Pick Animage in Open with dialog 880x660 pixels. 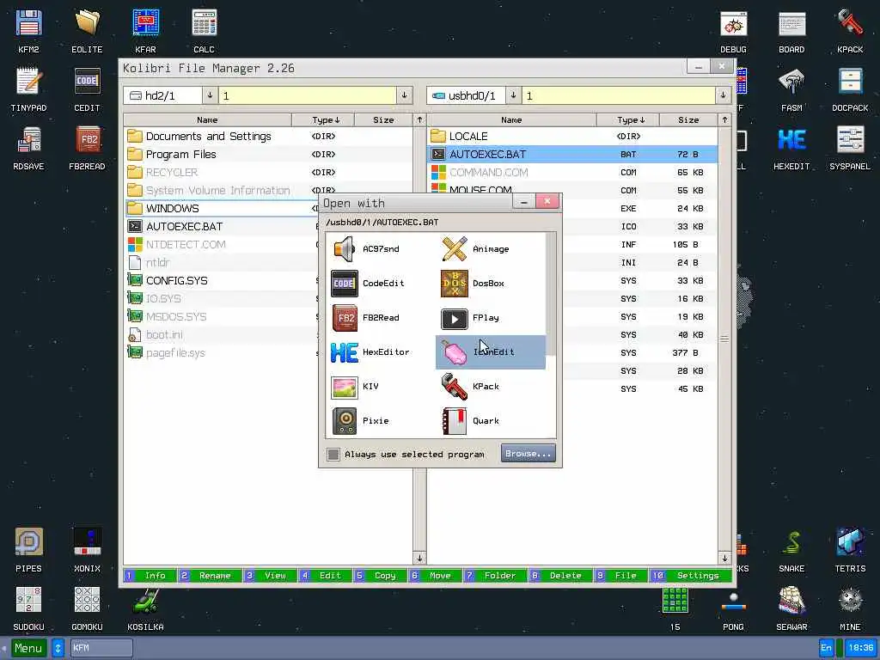point(491,249)
